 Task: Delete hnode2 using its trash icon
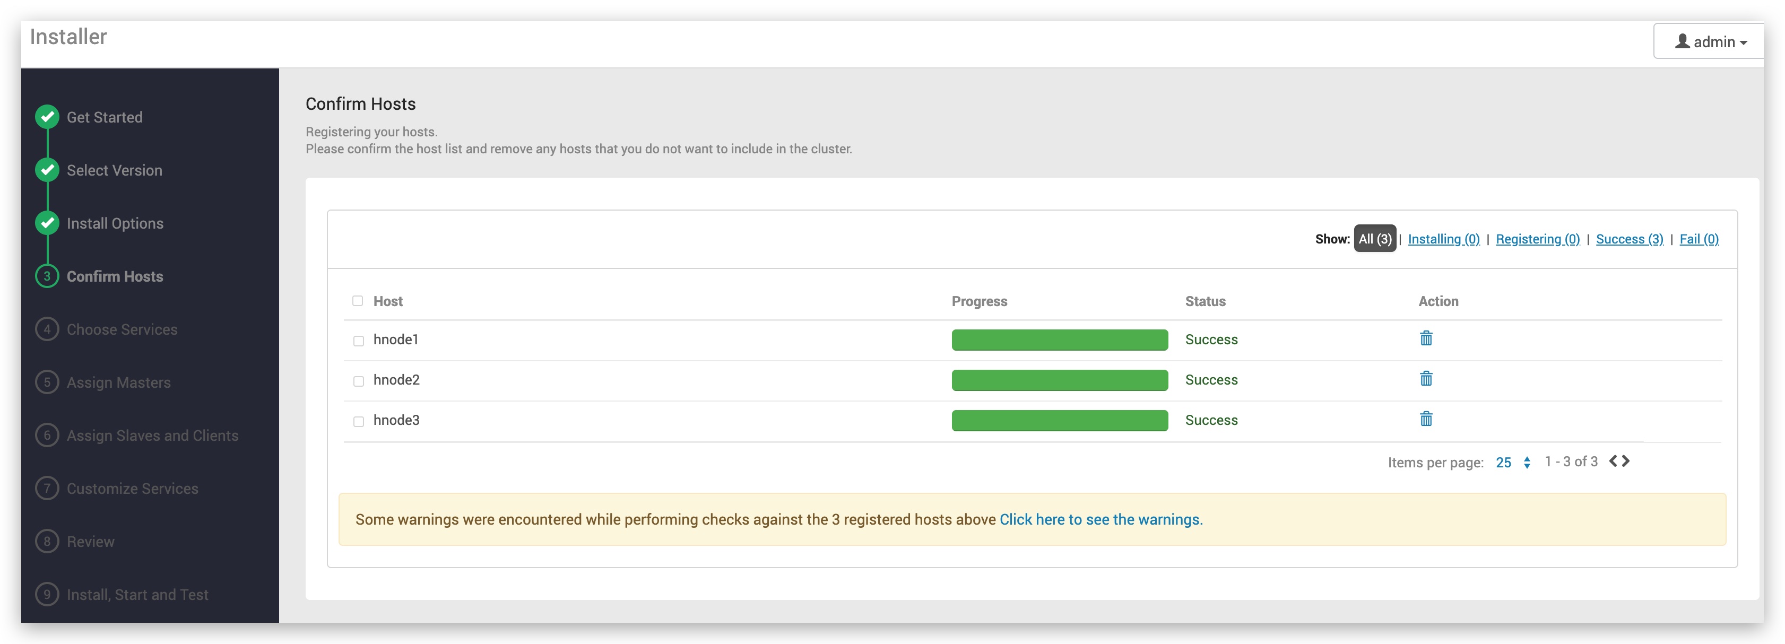click(x=1425, y=378)
